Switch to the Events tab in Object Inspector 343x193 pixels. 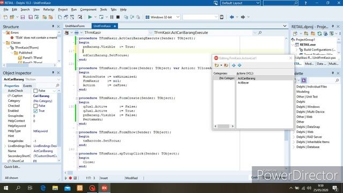[27, 86]
